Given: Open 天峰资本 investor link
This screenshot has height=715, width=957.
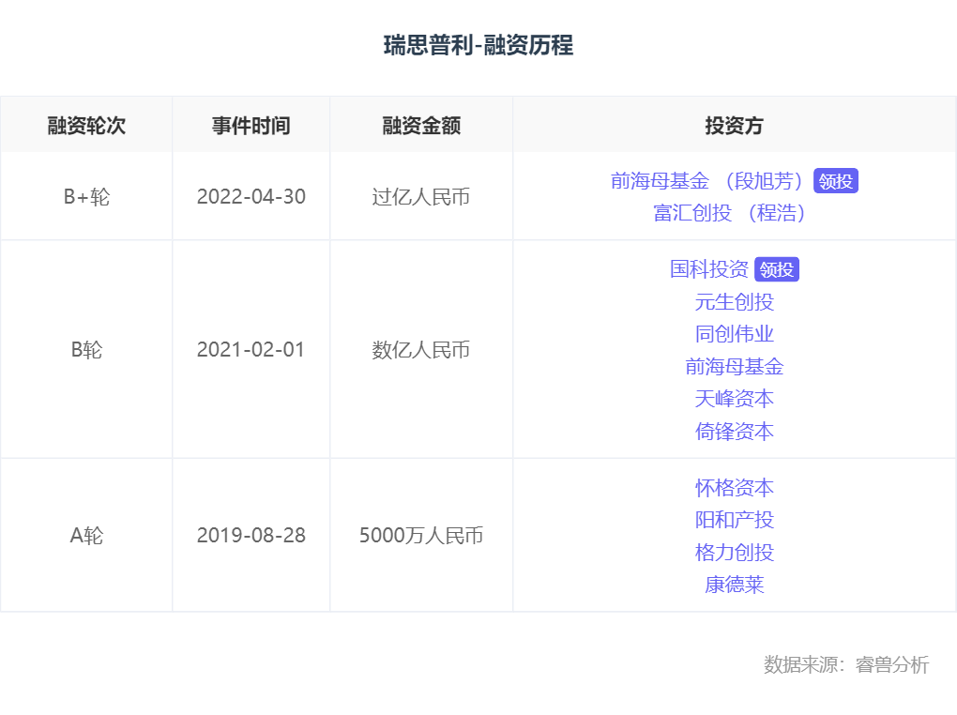Looking at the screenshot, I should (735, 399).
